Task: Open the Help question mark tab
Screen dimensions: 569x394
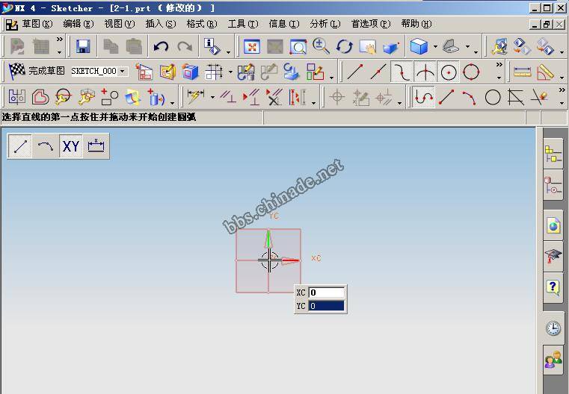Action: coord(553,287)
